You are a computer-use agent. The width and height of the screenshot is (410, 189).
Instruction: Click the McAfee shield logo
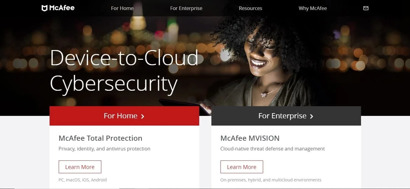pos(44,8)
